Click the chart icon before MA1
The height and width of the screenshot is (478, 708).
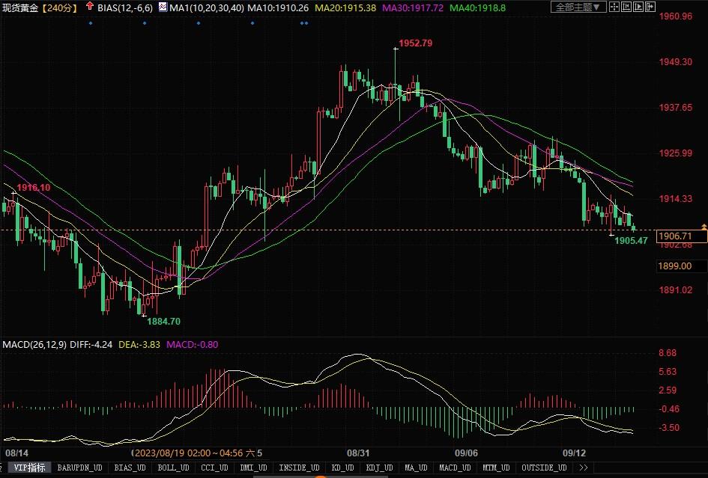163,7
